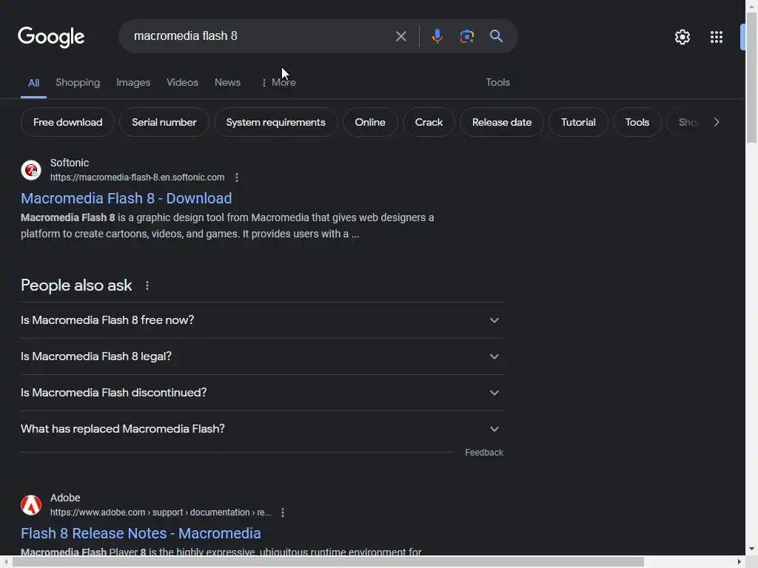Click the scroll down arrow
This screenshot has height=568, width=758.
click(751, 550)
